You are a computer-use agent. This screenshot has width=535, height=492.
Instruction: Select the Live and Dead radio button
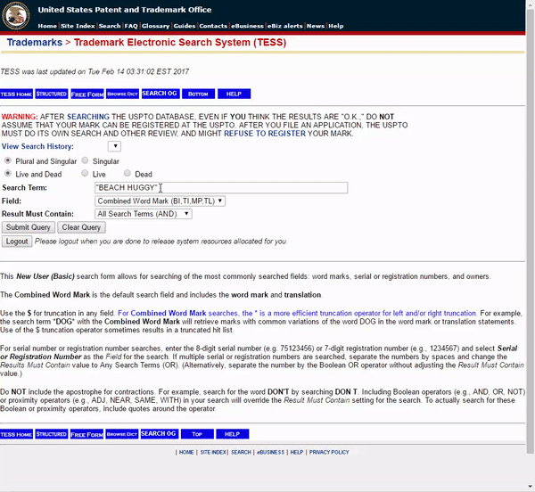(x=7, y=173)
